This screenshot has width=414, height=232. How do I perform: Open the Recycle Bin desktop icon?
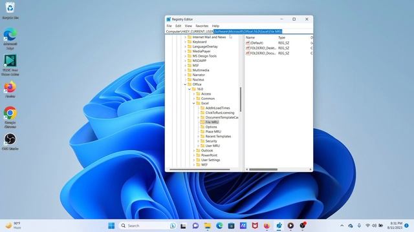pyautogui.click(x=10, y=10)
